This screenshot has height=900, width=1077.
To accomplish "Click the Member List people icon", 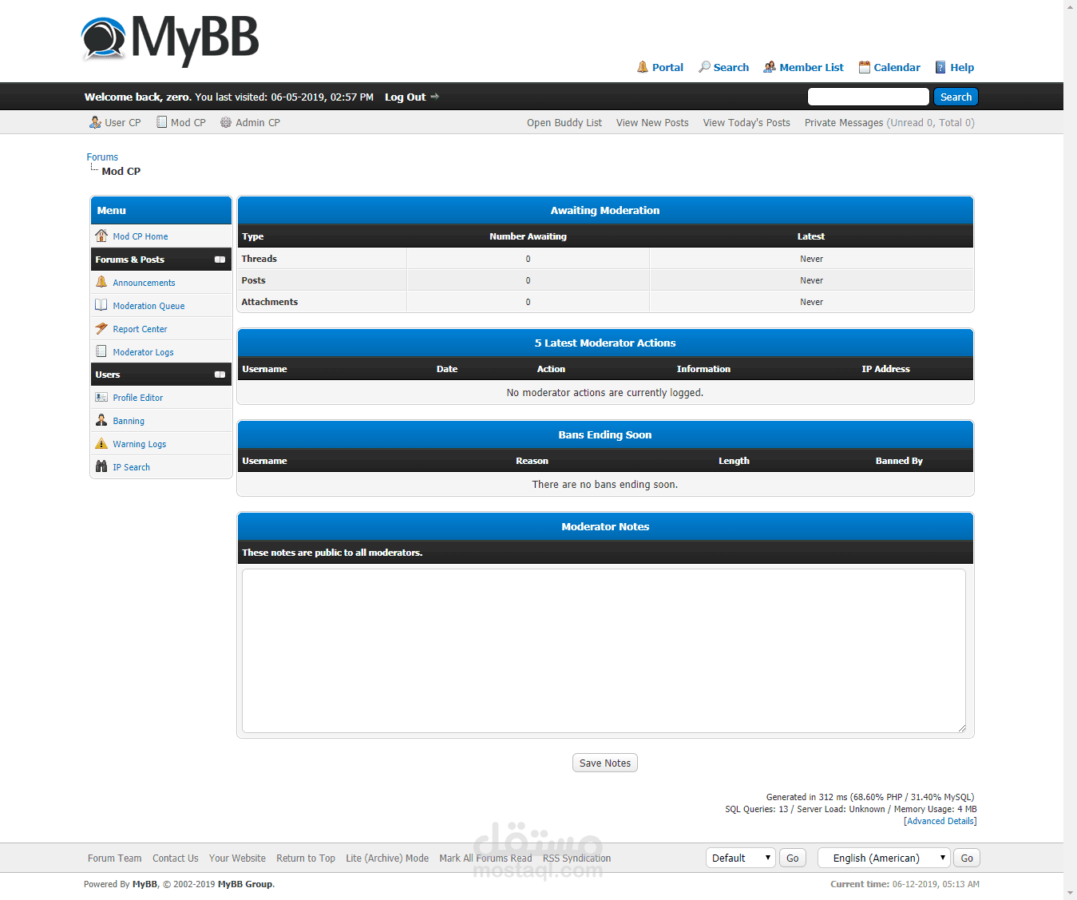I will pyautogui.click(x=770, y=67).
